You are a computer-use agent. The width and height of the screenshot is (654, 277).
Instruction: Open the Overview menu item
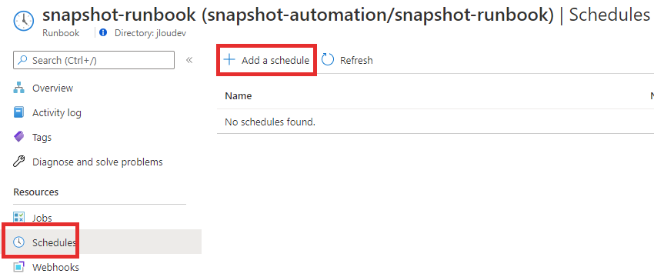pyautogui.click(x=52, y=88)
